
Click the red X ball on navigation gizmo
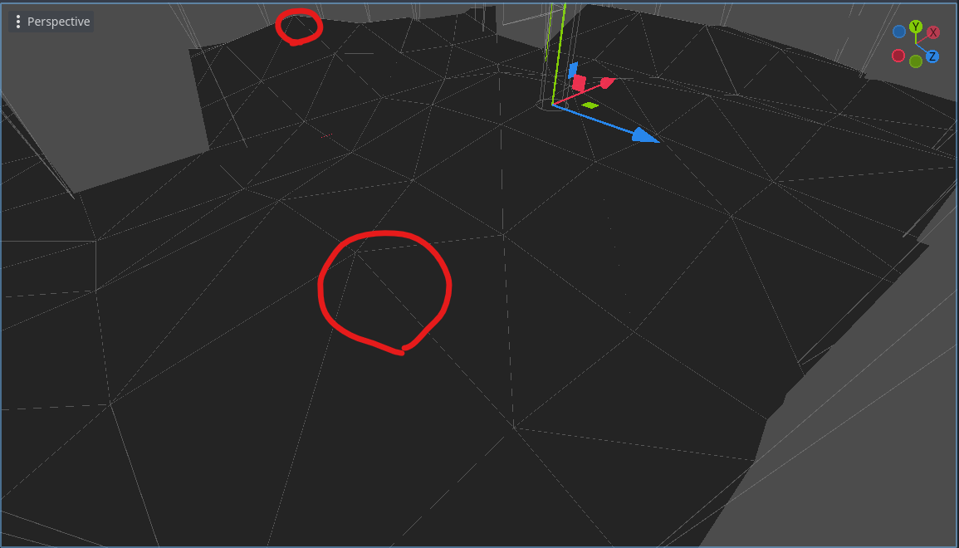point(933,32)
